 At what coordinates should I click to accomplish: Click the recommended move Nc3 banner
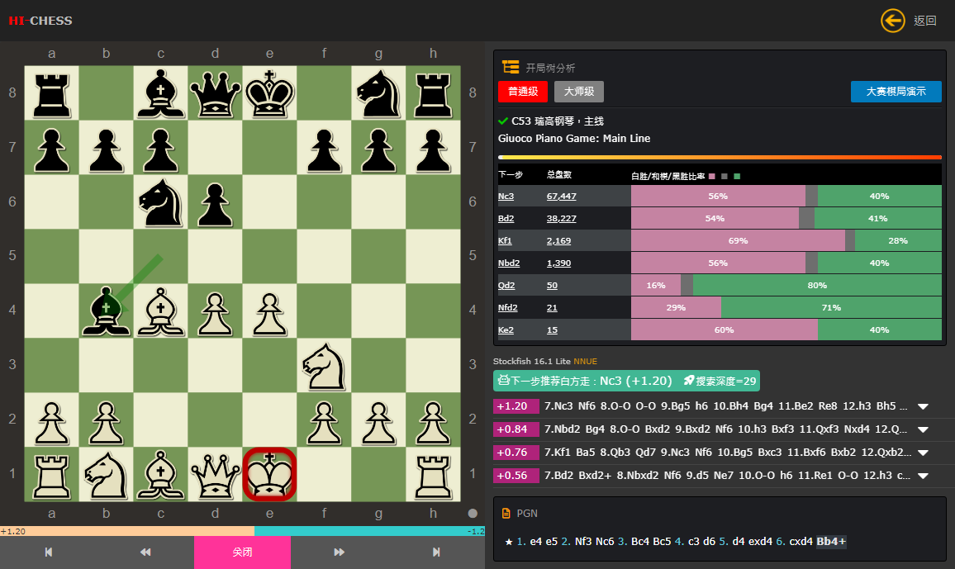point(626,381)
